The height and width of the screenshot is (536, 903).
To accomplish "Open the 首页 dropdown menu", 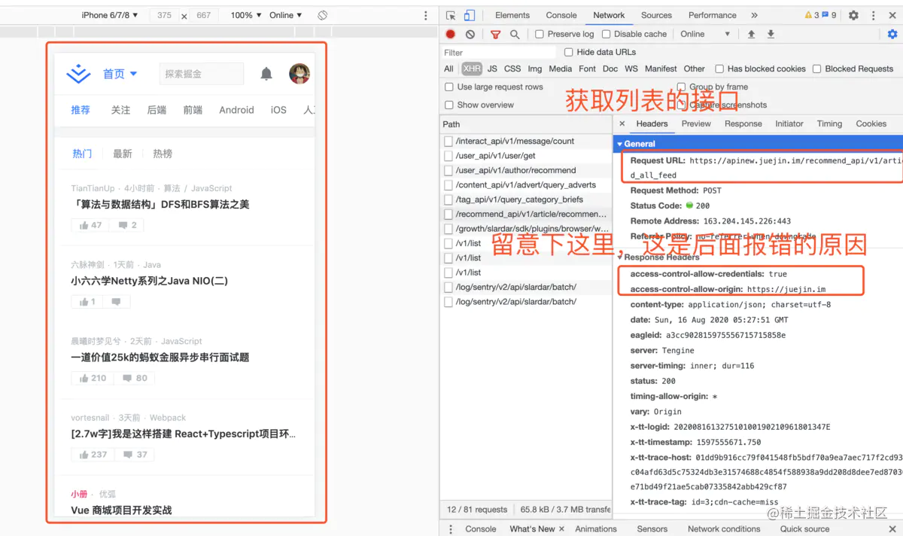I will (120, 74).
